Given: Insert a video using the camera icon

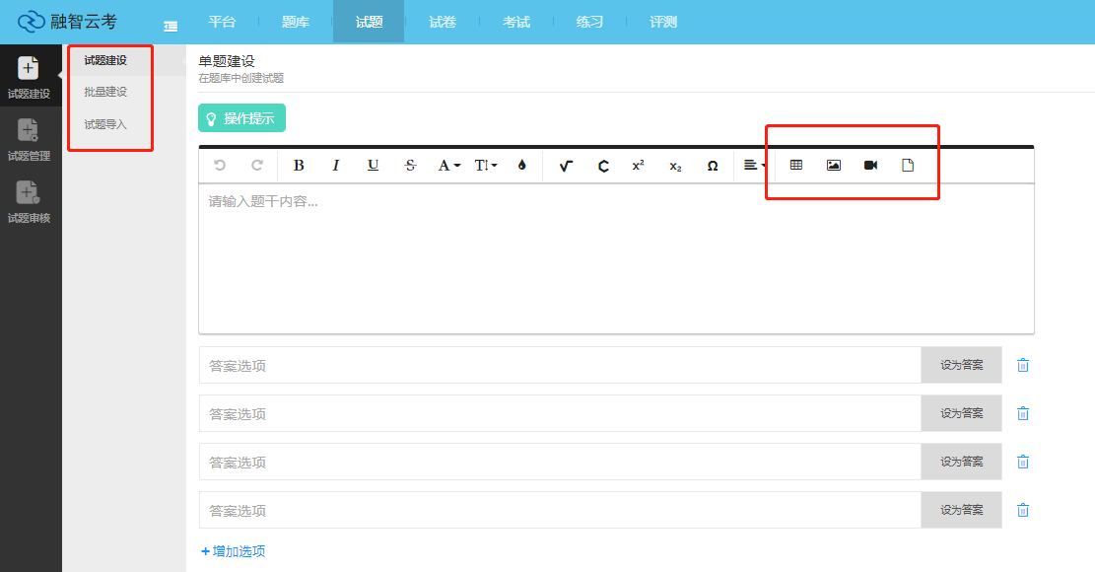Looking at the screenshot, I should coord(870,166).
